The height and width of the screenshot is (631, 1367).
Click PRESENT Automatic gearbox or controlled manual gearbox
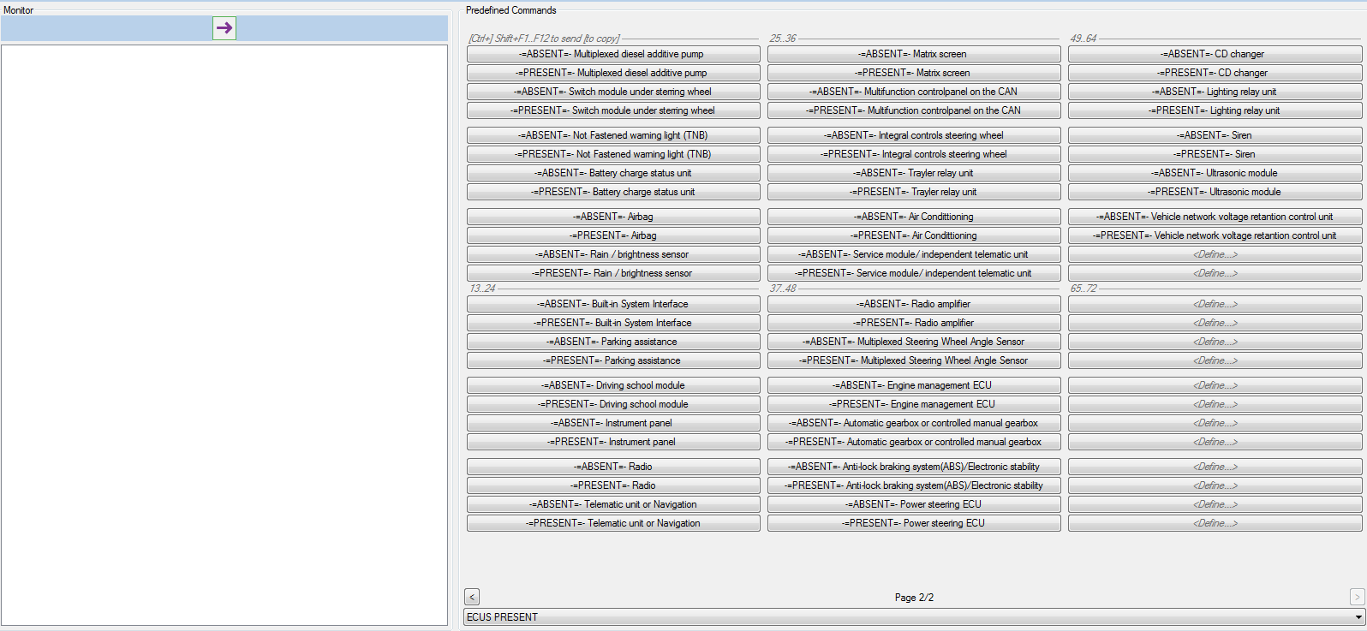[914, 442]
